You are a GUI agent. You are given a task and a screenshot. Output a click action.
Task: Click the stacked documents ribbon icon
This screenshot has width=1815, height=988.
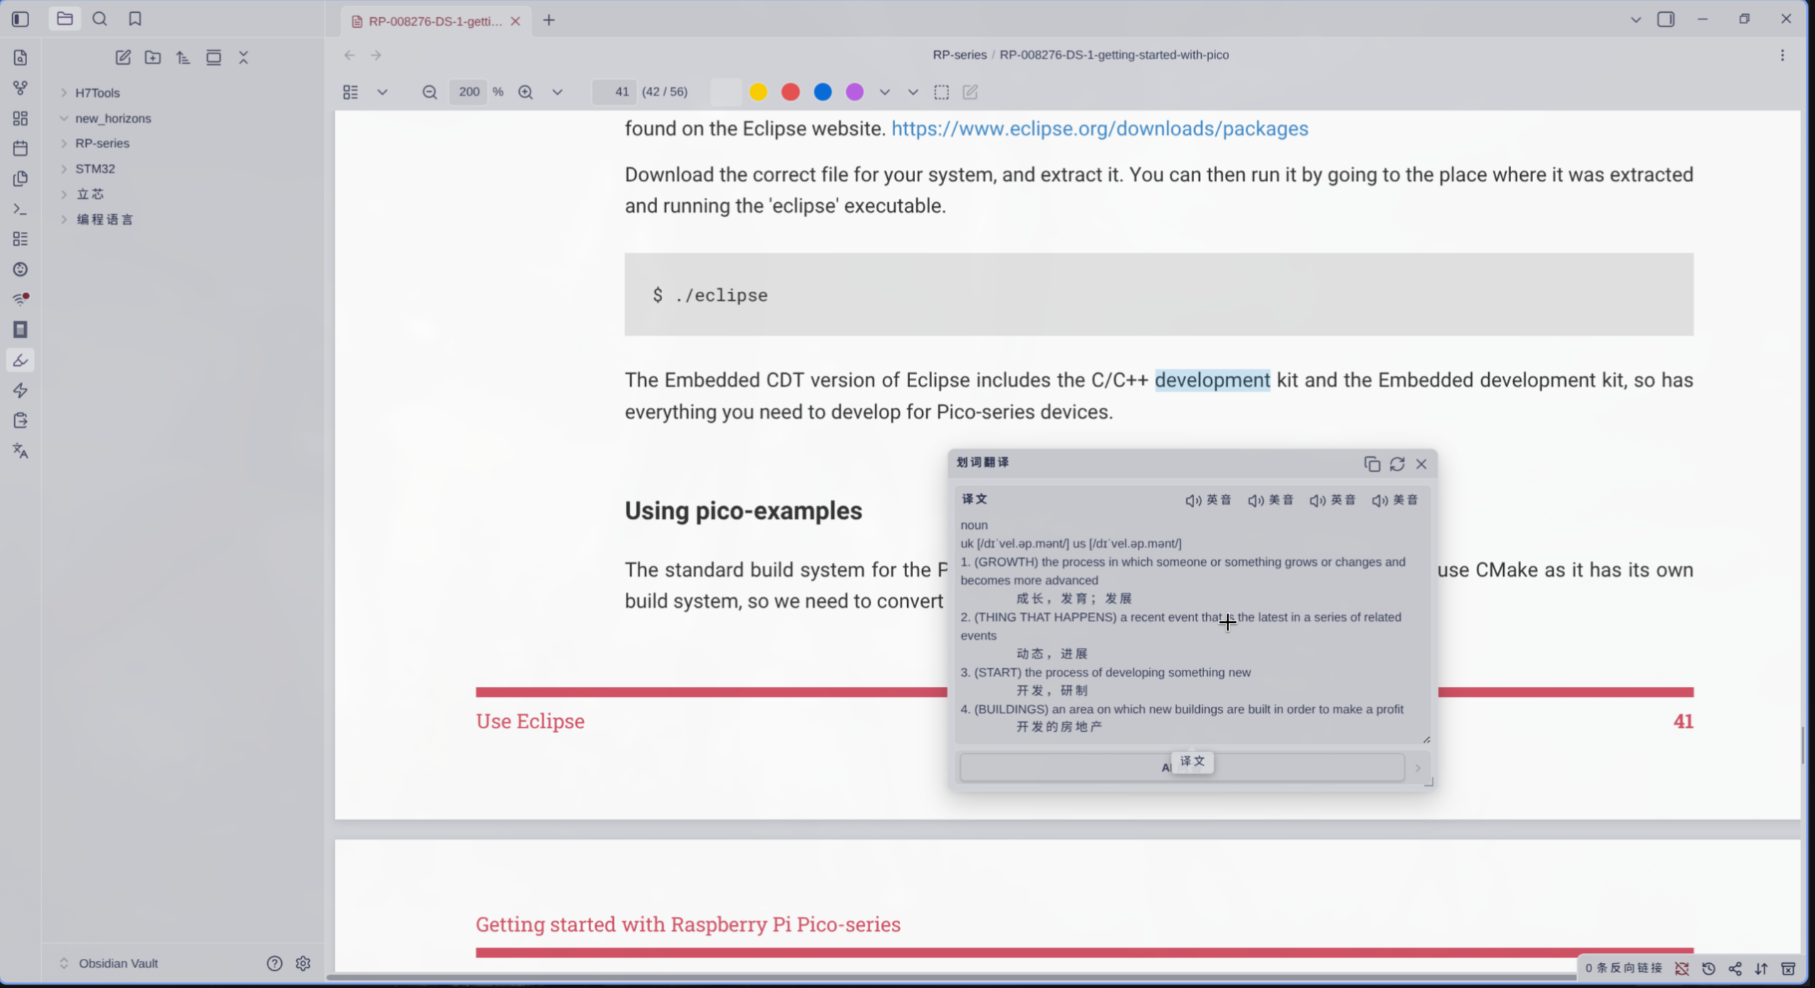click(20, 178)
